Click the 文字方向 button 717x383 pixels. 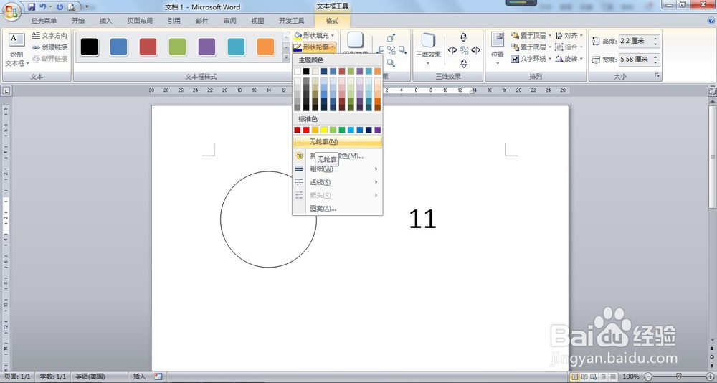tap(49, 35)
